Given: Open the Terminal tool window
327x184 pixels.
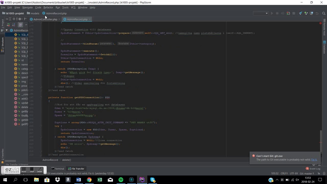Looking at the screenshot, I should point(58,169).
